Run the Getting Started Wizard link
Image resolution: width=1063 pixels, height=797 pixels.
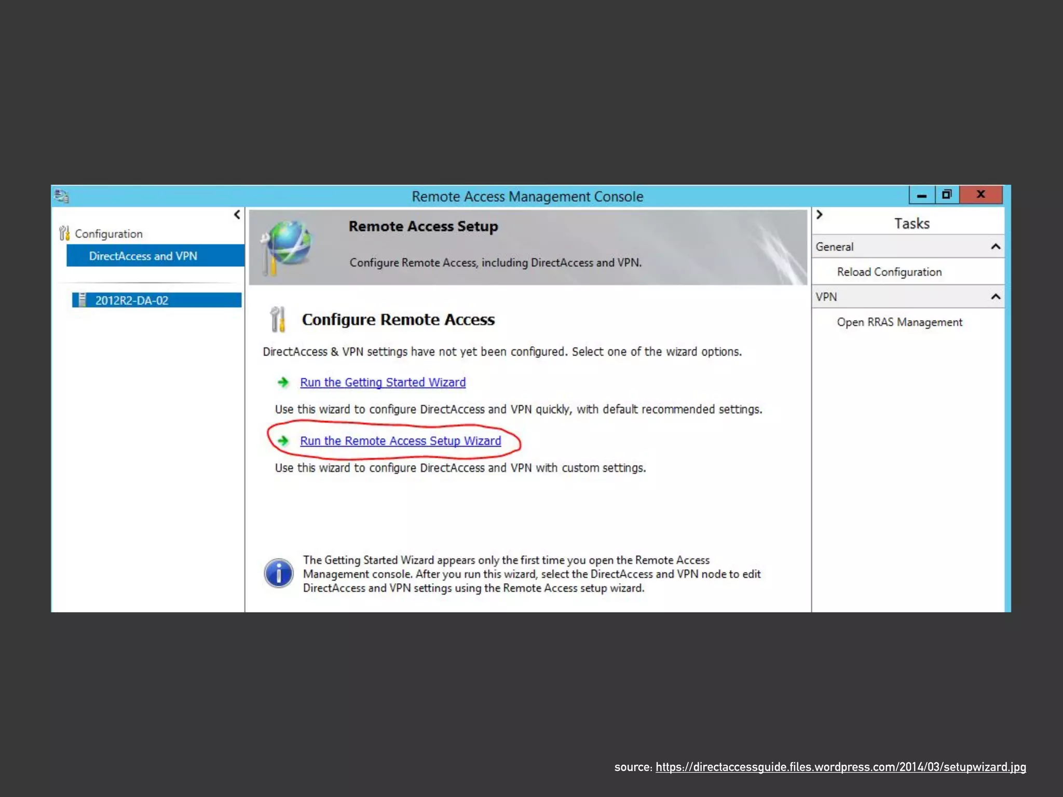click(x=383, y=382)
